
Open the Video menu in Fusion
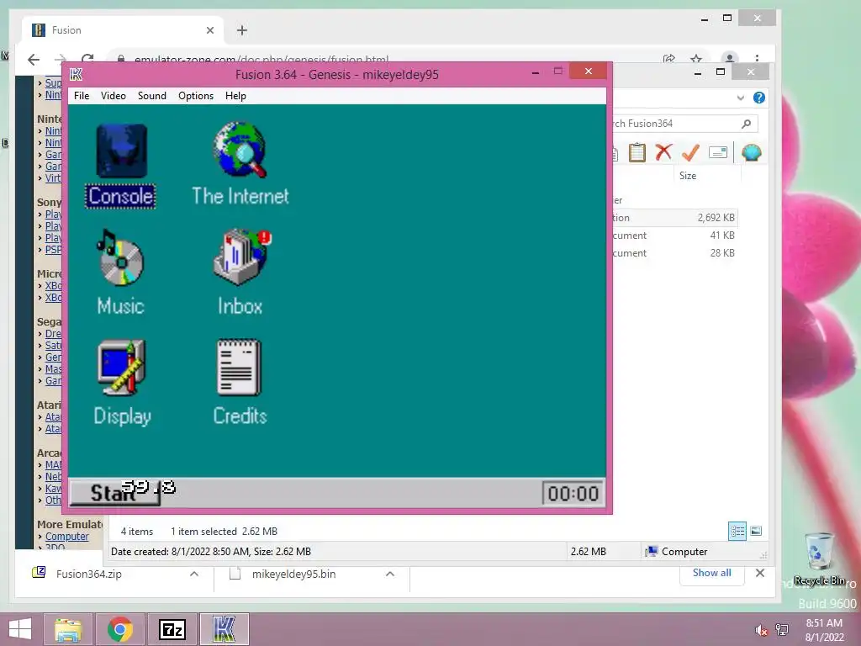click(x=114, y=96)
